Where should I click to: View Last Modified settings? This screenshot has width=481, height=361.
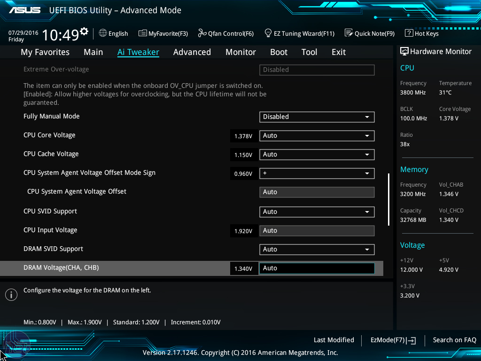pos(334,340)
